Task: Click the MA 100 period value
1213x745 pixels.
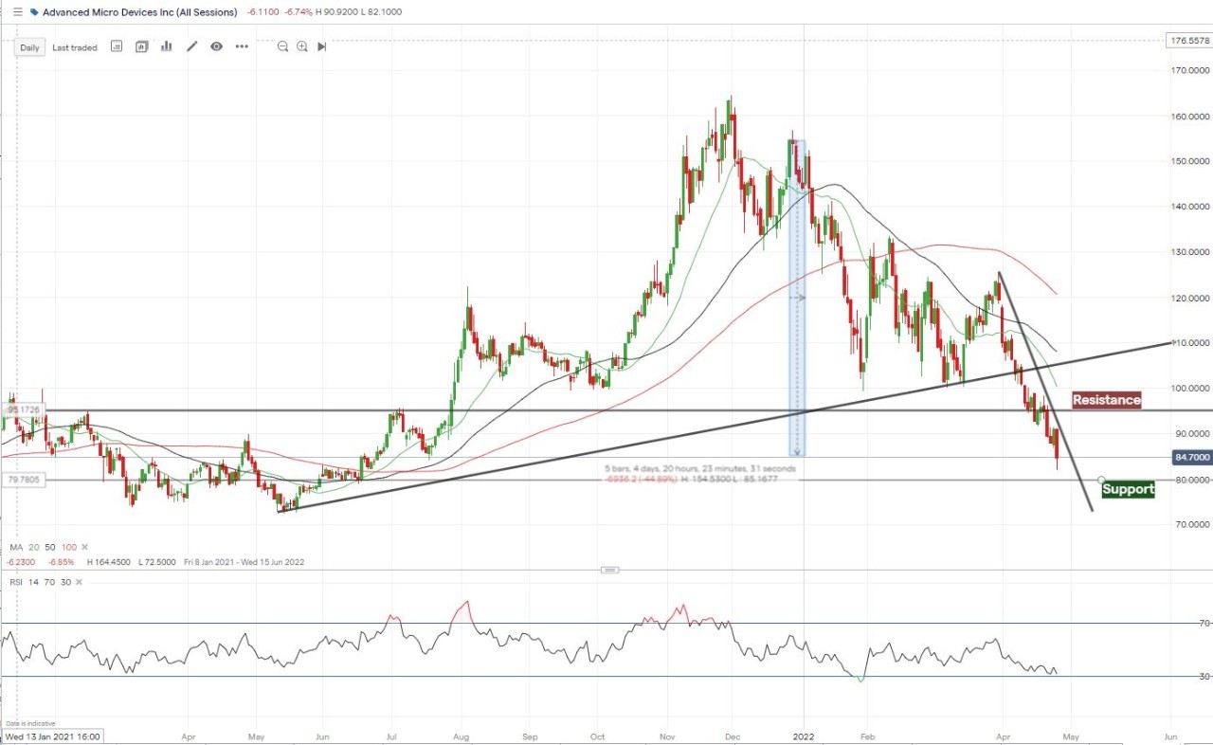Action: click(x=69, y=548)
